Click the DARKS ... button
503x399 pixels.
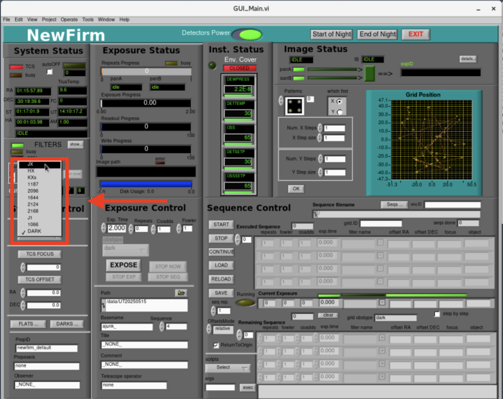pyautogui.click(x=67, y=324)
